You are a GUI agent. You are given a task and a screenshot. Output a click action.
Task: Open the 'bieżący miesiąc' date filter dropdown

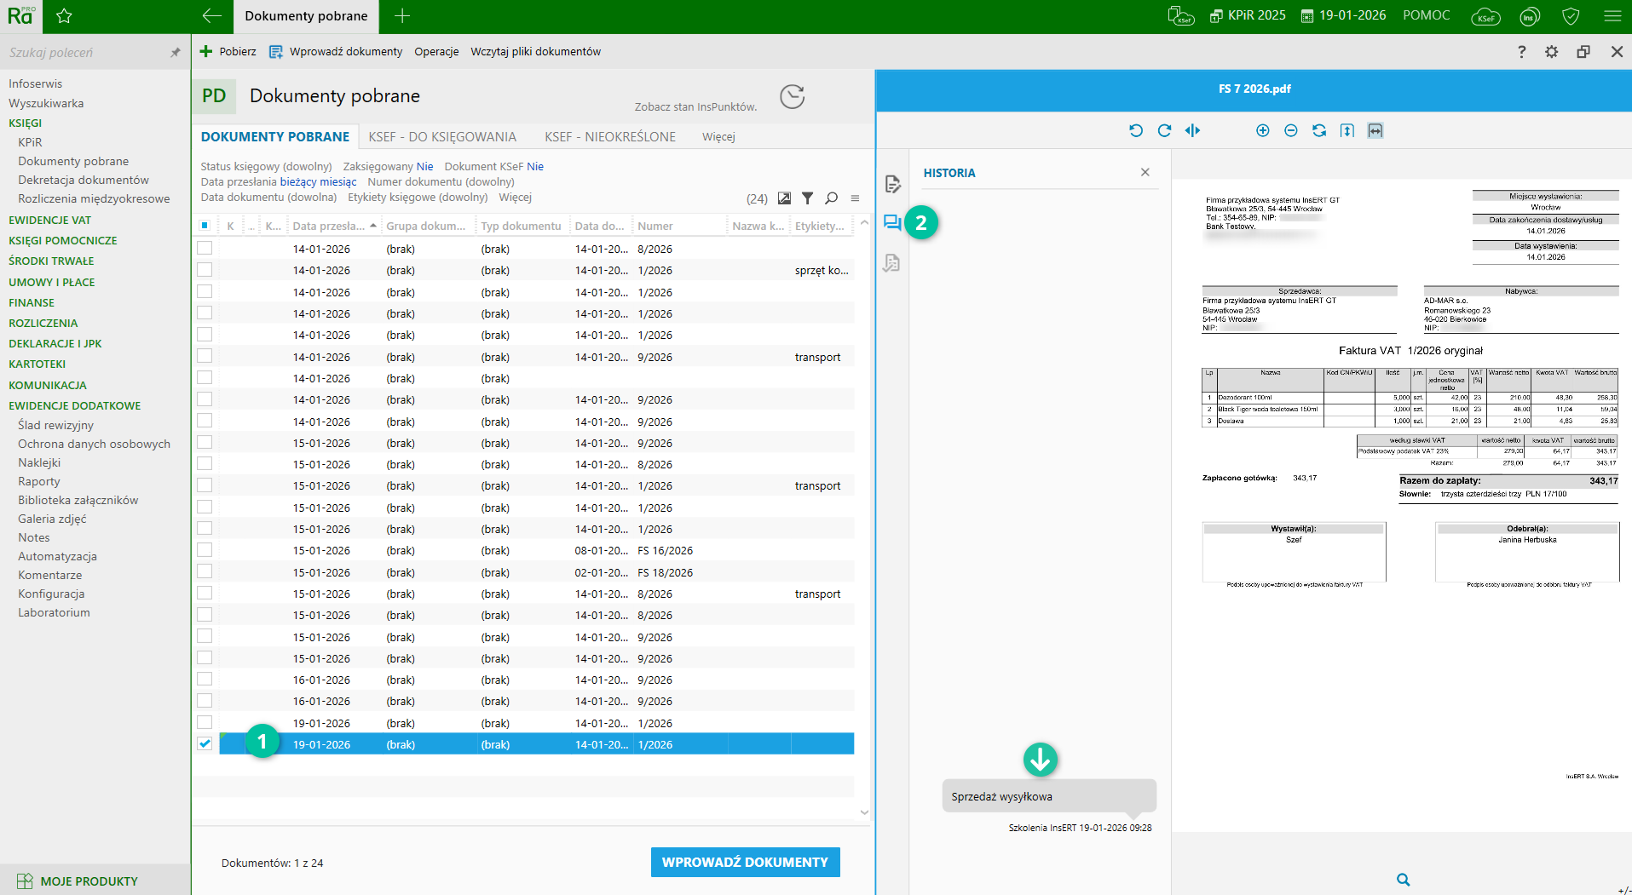click(x=318, y=181)
